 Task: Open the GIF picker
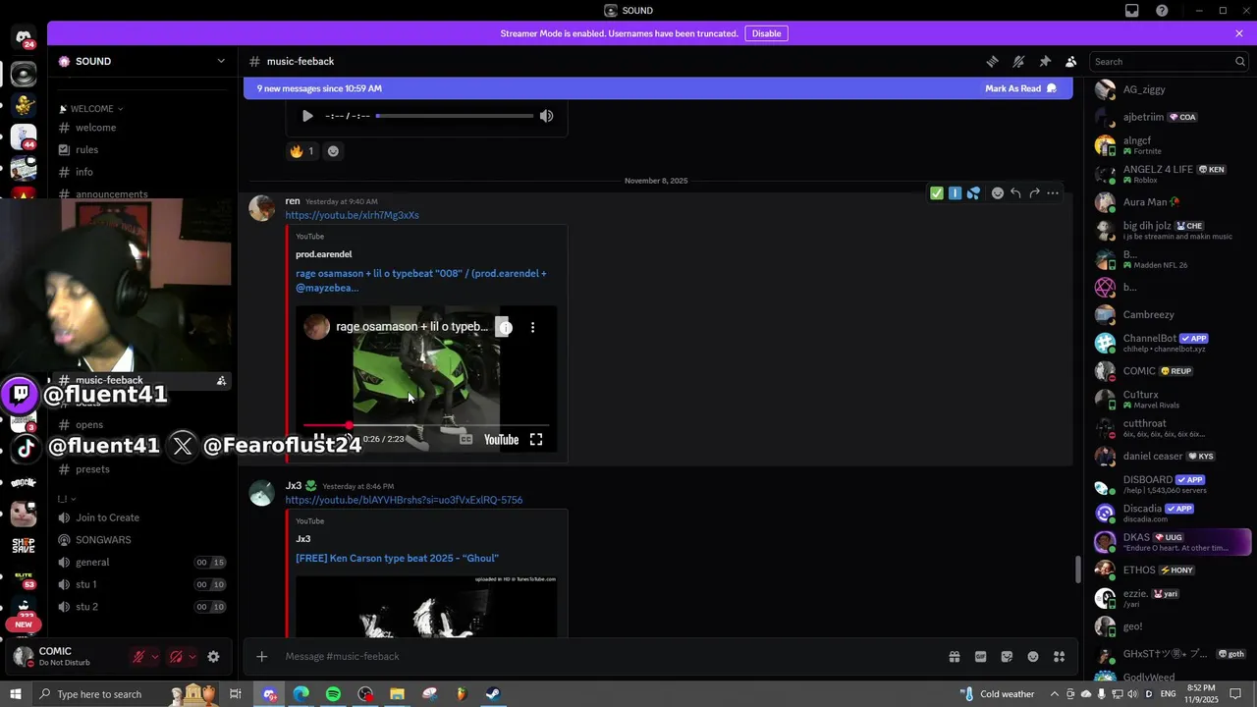pos(980,656)
